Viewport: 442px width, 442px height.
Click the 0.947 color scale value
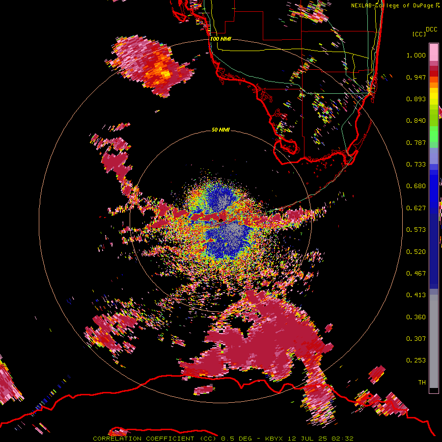416,77
